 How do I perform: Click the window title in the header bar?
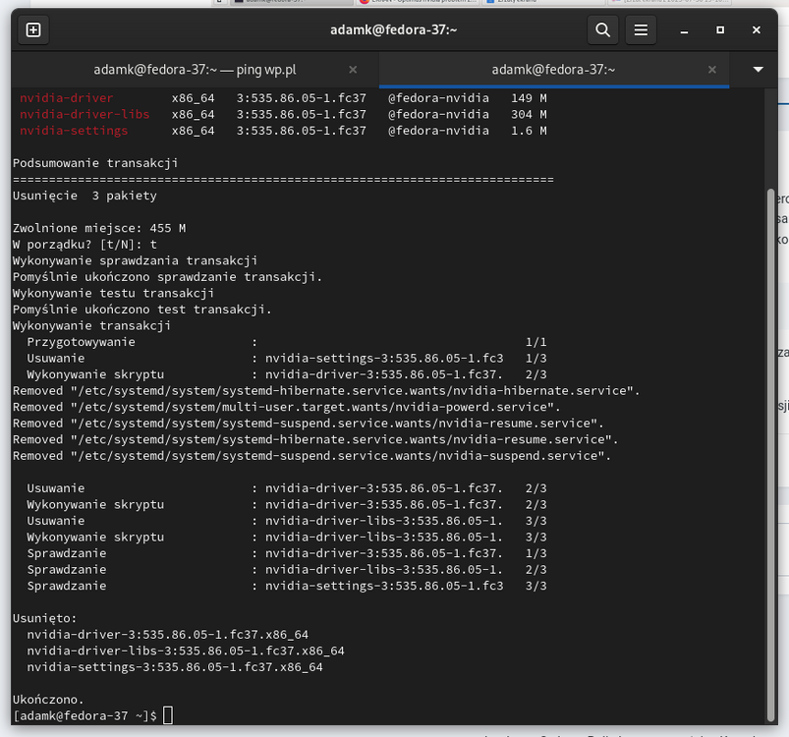pyautogui.click(x=393, y=30)
